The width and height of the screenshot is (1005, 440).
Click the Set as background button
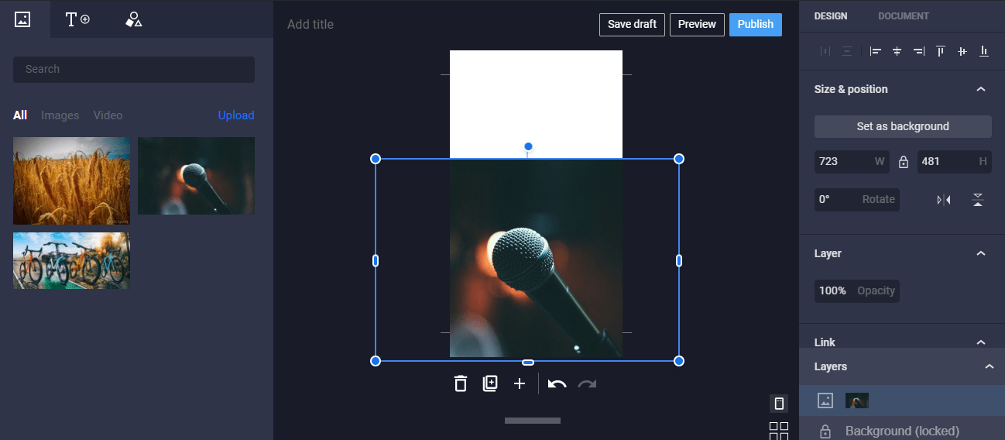(x=903, y=126)
